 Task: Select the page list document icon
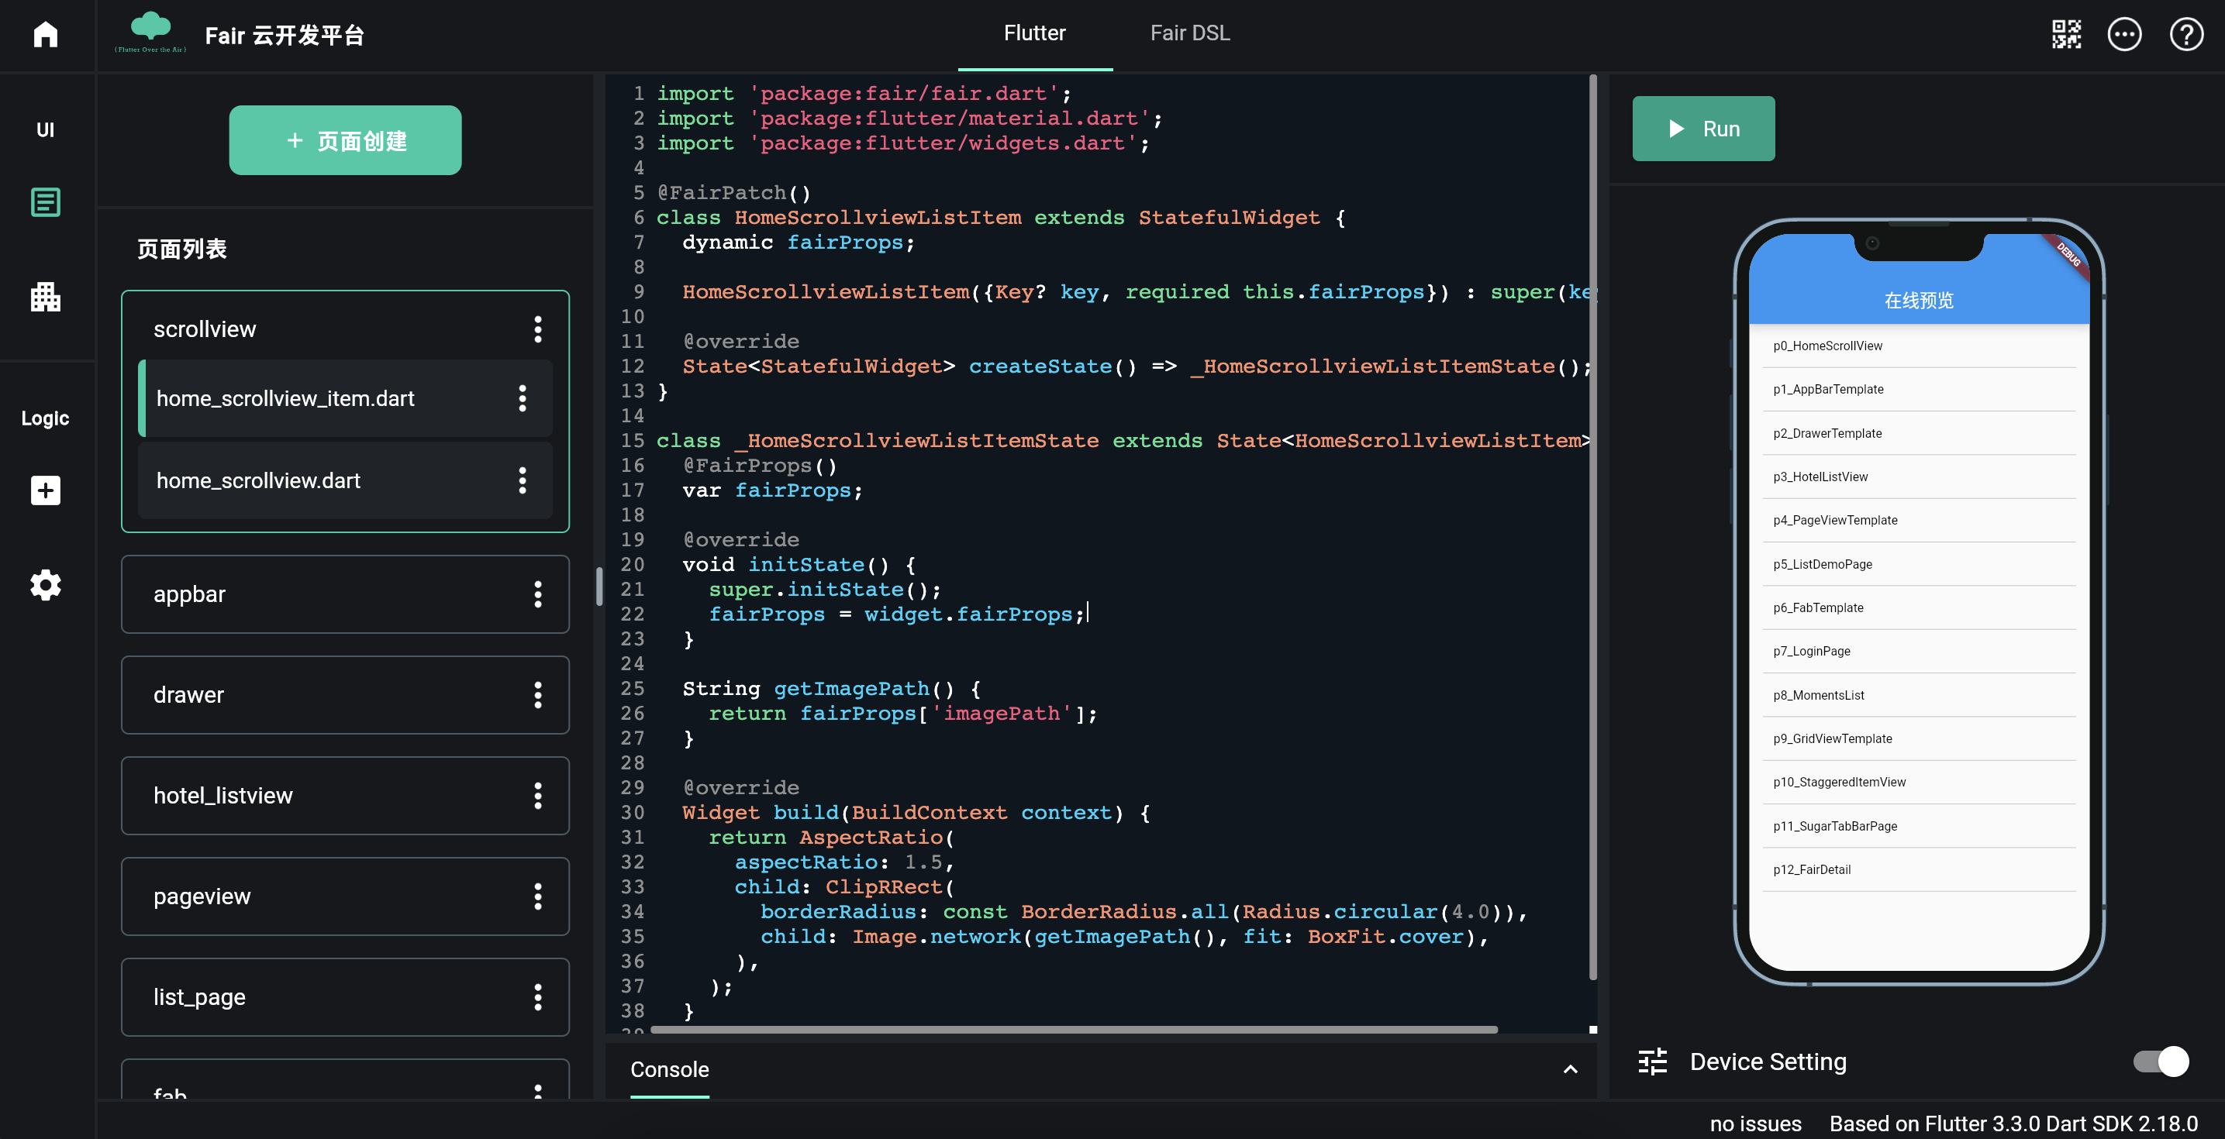(x=45, y=202)
